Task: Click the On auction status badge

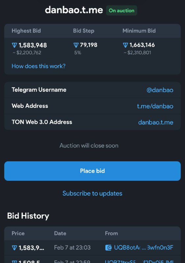Action: (121, 11)
